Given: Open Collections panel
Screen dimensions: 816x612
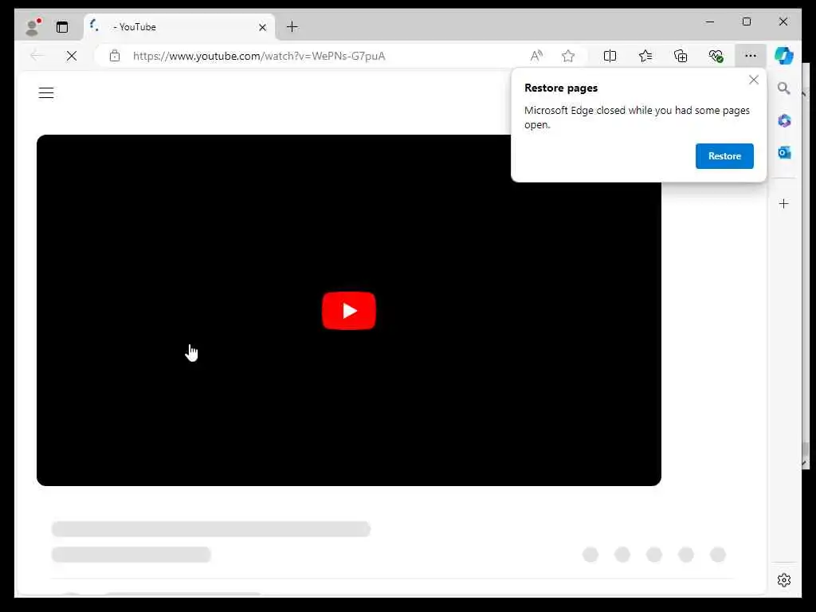Looking at the screenshot, I should click(x=681, y=56).
